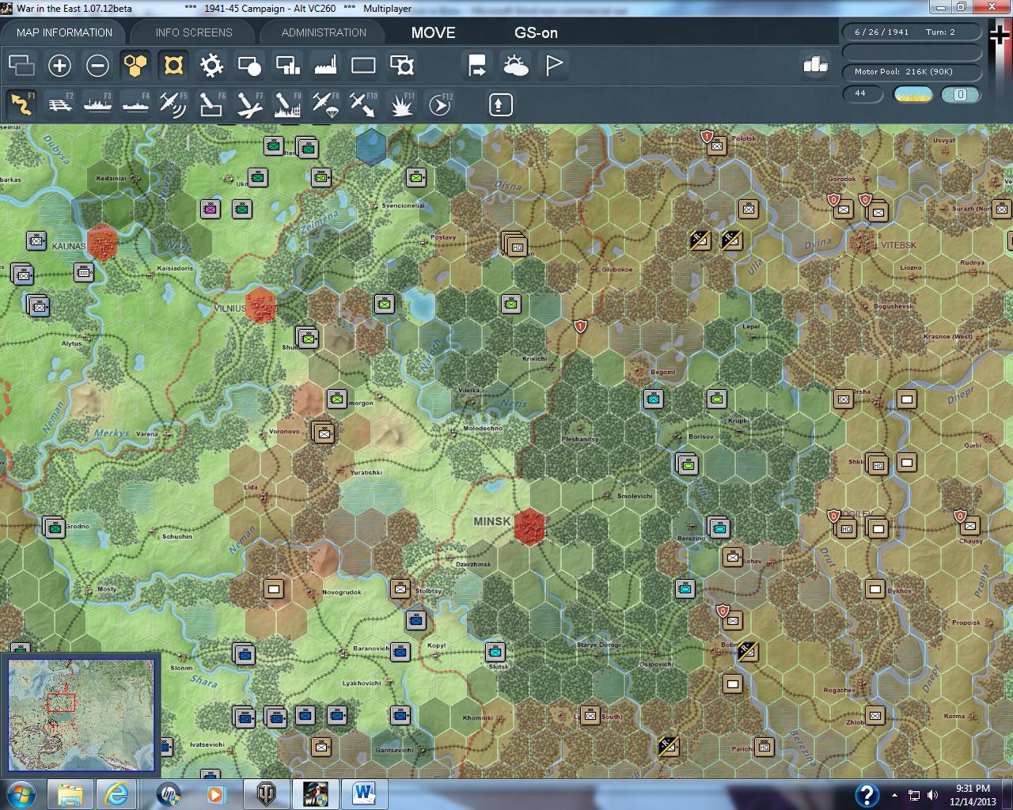Click the minimap overview thumbnail

[x=82, y=715]
